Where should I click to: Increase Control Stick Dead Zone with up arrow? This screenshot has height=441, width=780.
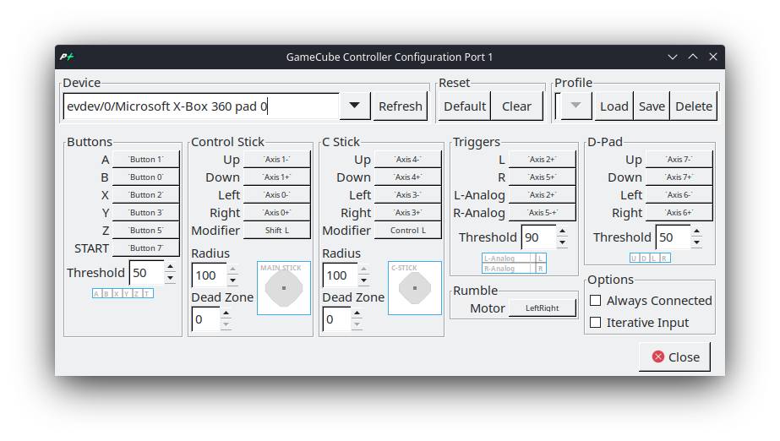coord(226,313)
